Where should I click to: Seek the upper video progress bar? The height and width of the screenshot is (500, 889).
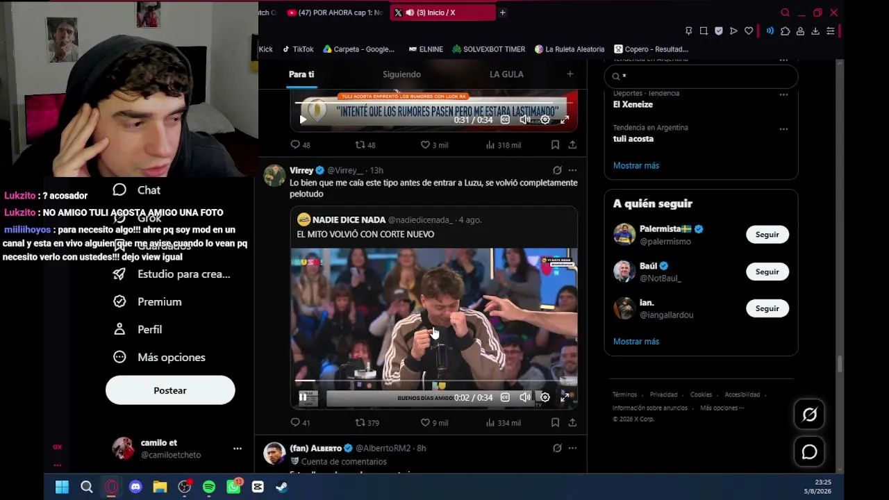coord(434,103)
